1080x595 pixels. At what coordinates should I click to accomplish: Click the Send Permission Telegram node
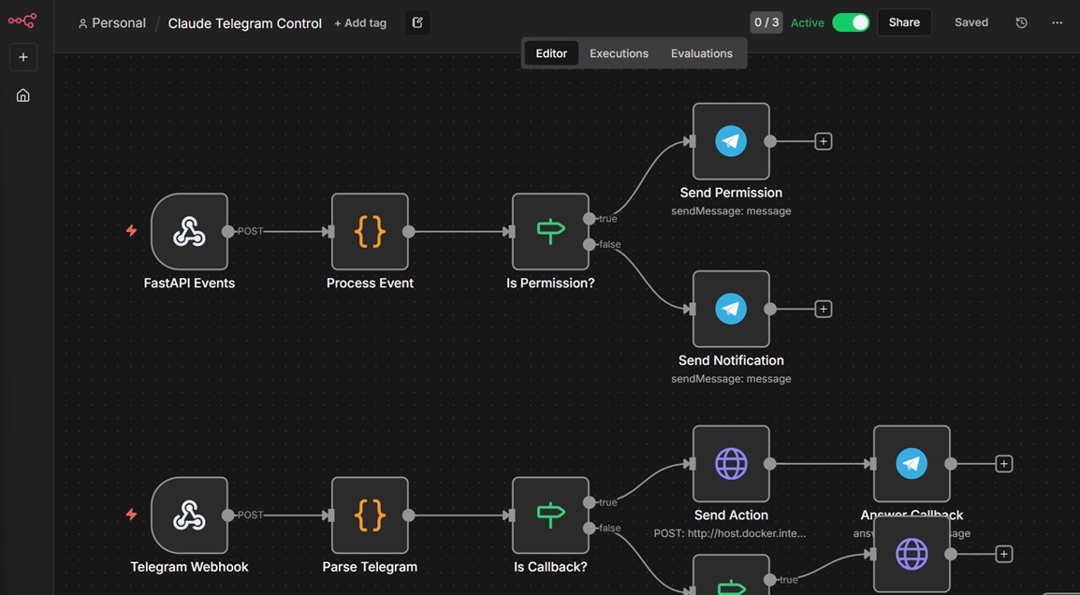click(x=731, y=141)
